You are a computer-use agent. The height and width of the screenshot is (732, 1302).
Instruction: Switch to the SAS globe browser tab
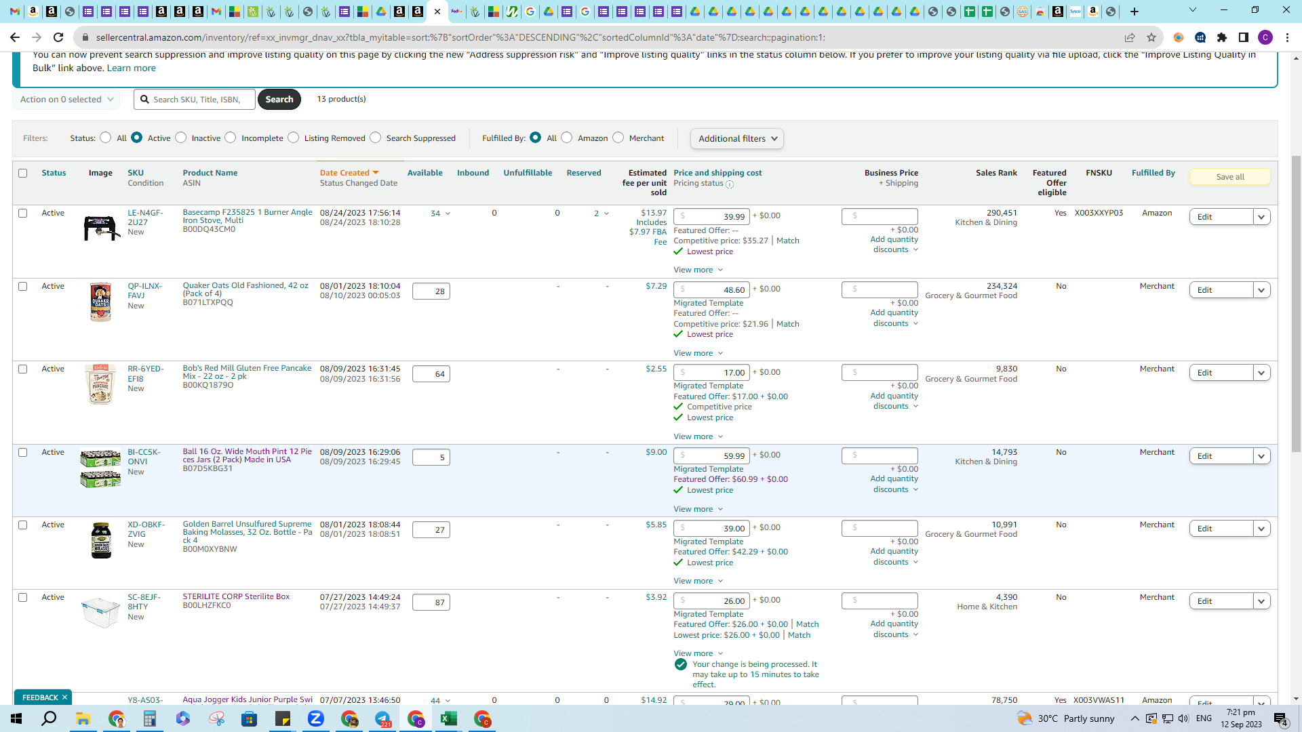coord(1022,12)
